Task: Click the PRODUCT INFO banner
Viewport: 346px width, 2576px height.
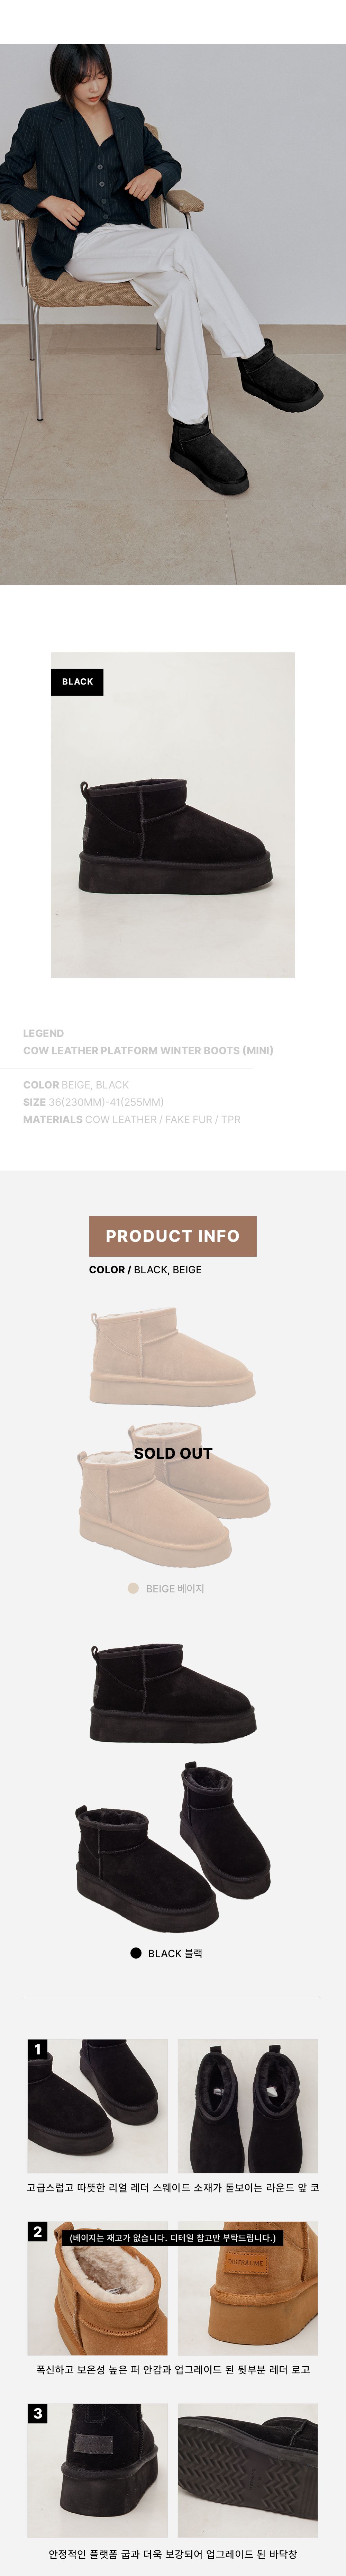Action: point(173,1236)
